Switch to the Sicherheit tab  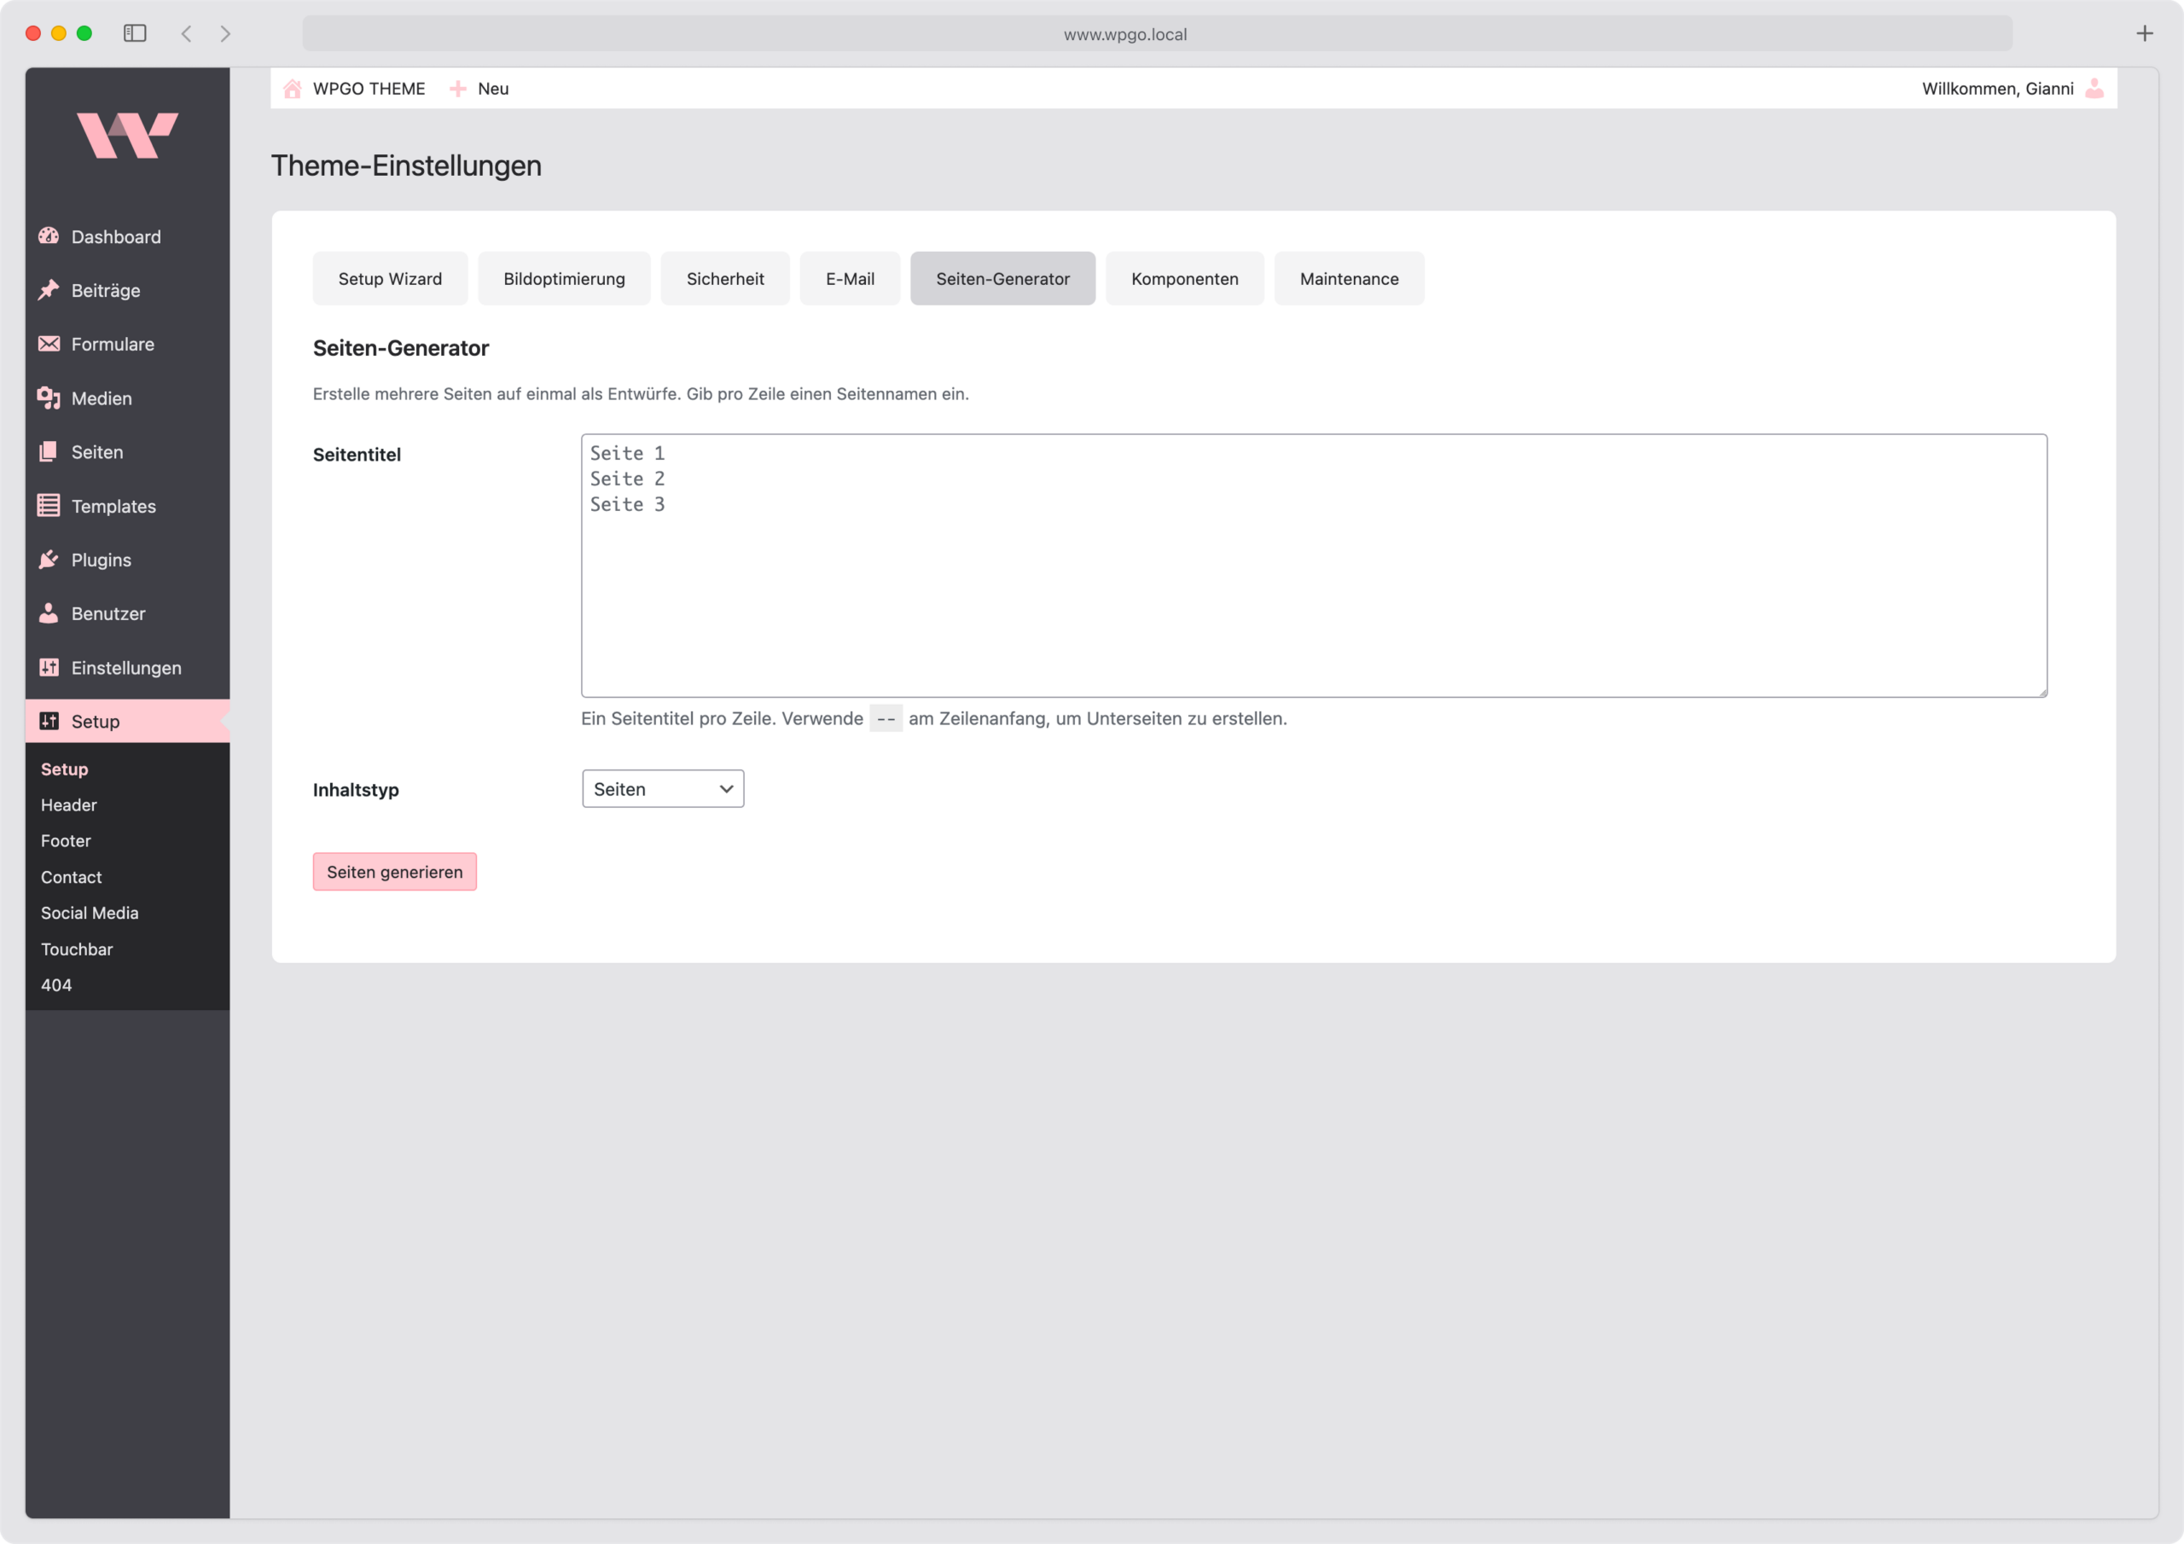pos(725,278)
